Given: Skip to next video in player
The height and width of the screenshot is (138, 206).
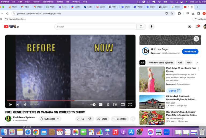Looking at the screenshot, I should pyautogui.click(x=18, y=105).
